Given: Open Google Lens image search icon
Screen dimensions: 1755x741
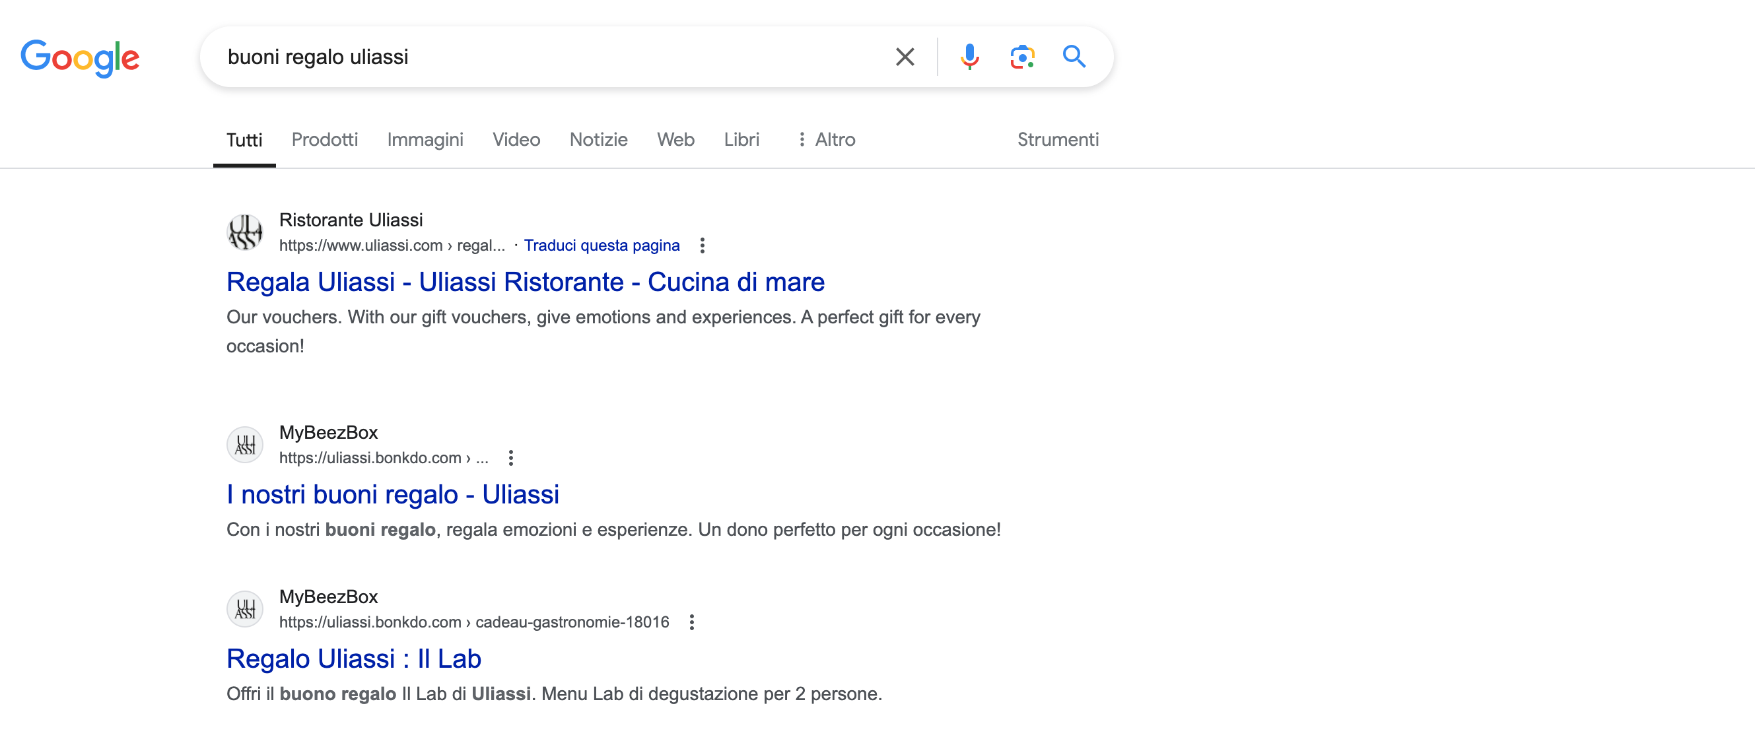Looking at the screenshot, I should pyautogui.click(x=1023, y=57).
